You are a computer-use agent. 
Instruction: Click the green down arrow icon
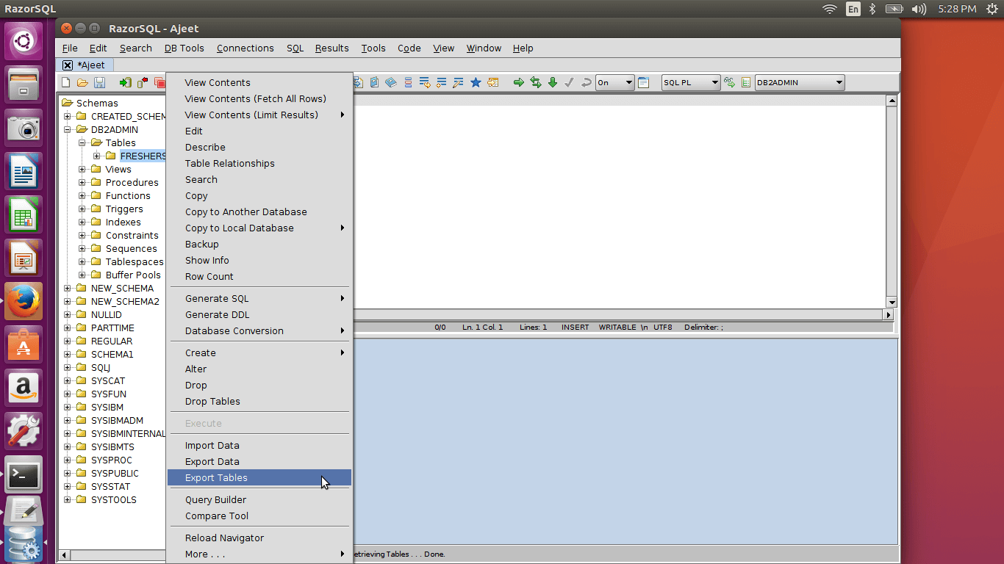553,82
